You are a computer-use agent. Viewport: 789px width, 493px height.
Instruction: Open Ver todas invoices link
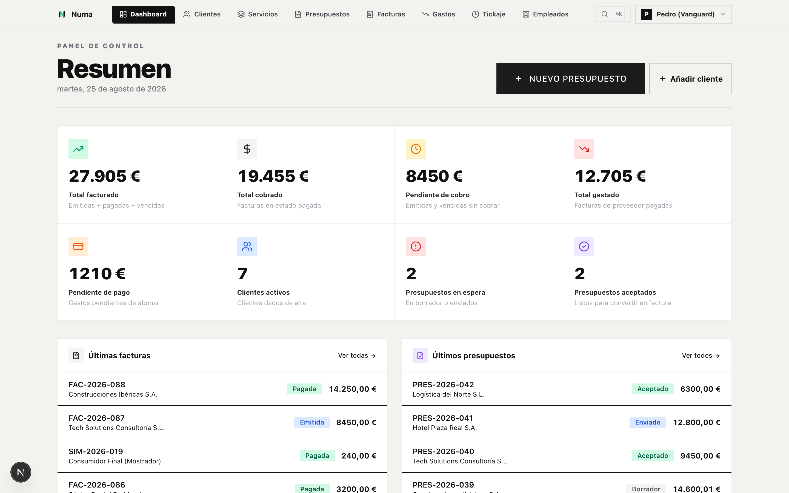point(357,356)
